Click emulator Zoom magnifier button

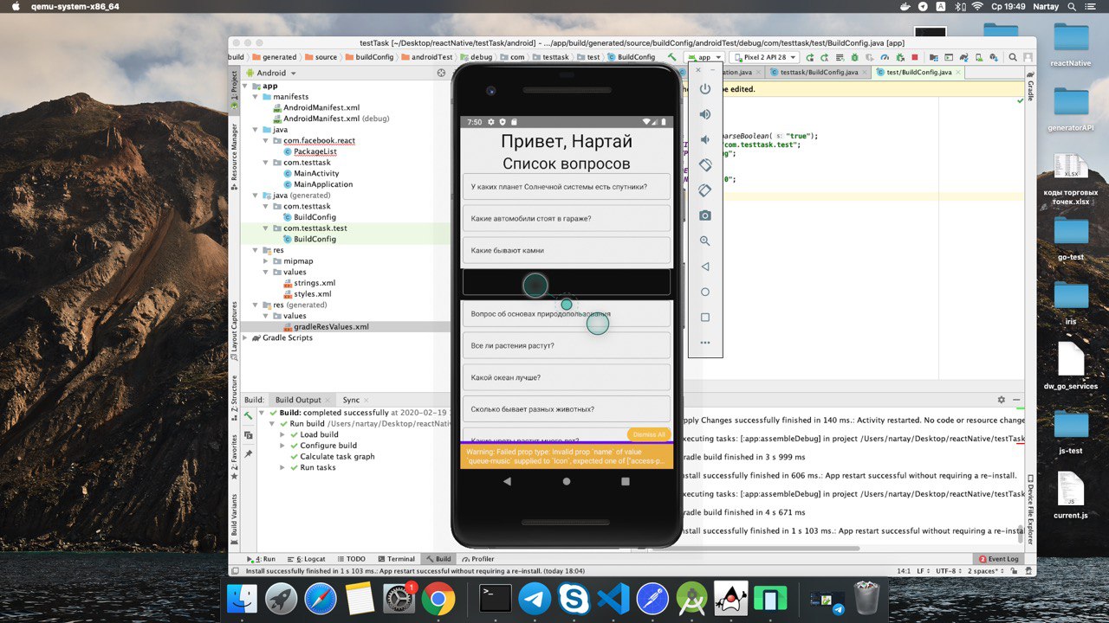coord(705,241)
